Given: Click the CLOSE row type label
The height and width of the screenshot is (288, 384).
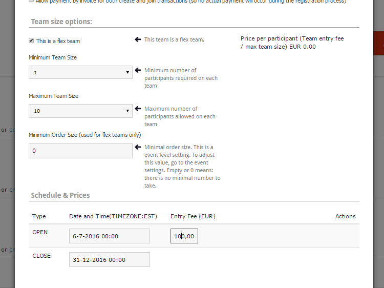Looking at the screenshot, I should (x=41, y=256).
